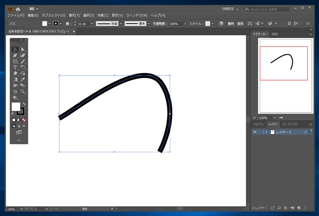Screen dimensions: 319x216
Task: Click 不透明度 opacity label link
Action: 159,23
